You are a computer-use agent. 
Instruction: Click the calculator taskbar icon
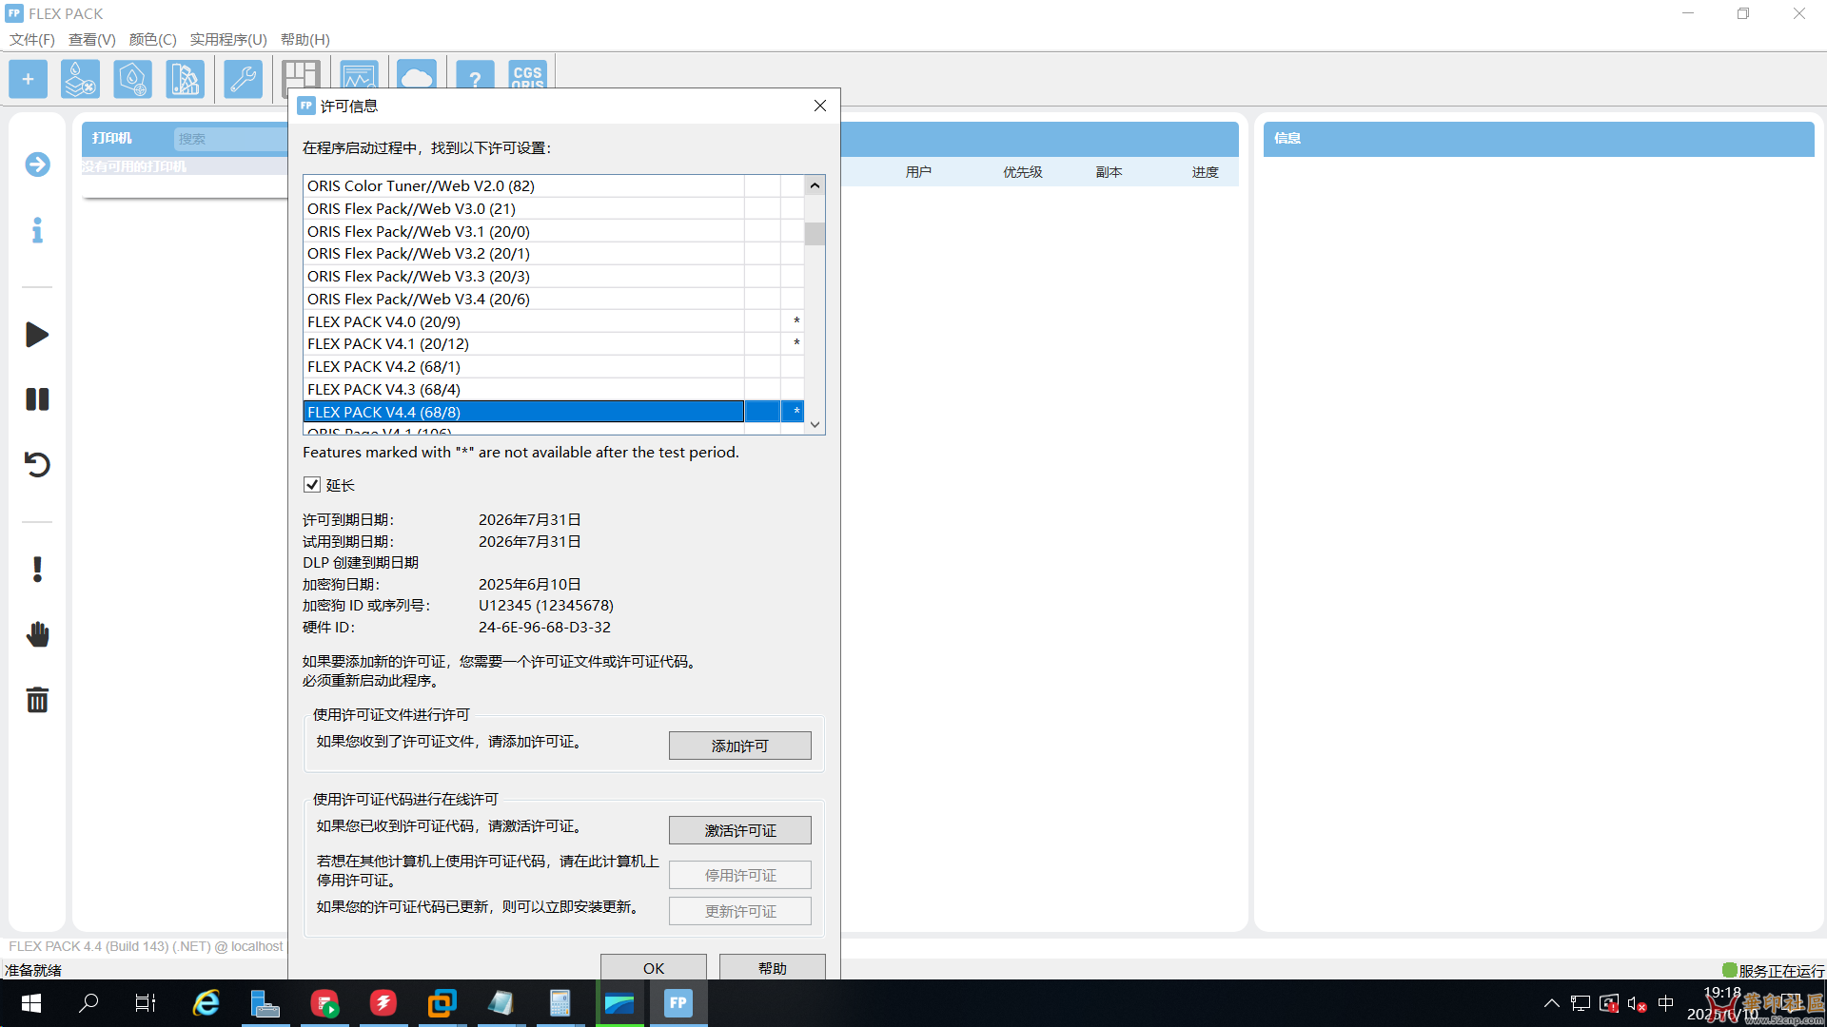pos(560,1003)
